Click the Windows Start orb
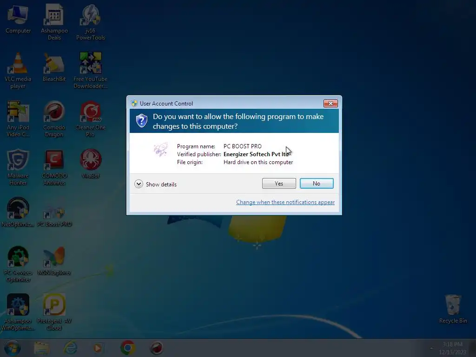 [13, 348]
